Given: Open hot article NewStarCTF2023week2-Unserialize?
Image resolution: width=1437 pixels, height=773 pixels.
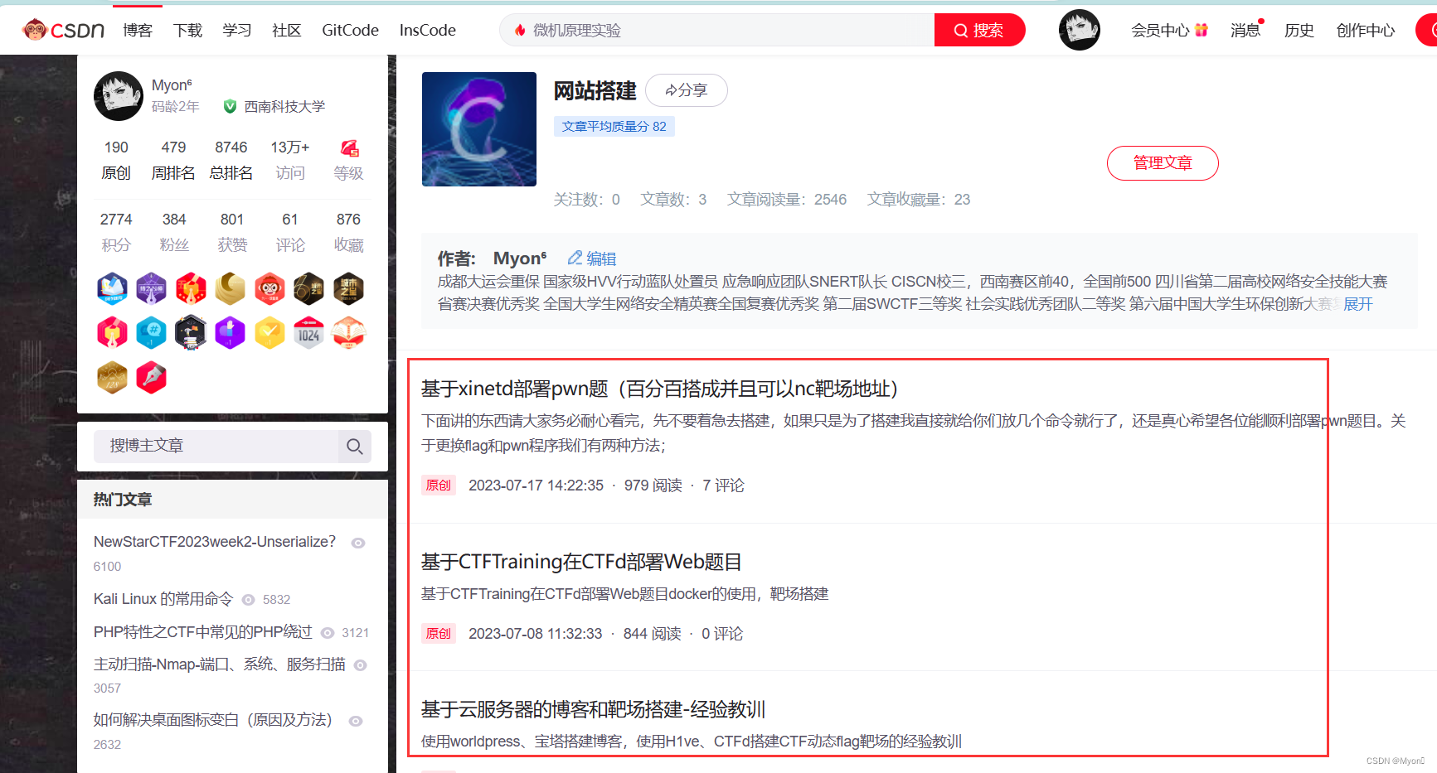Looking at the screenshot, I should 215,542.
